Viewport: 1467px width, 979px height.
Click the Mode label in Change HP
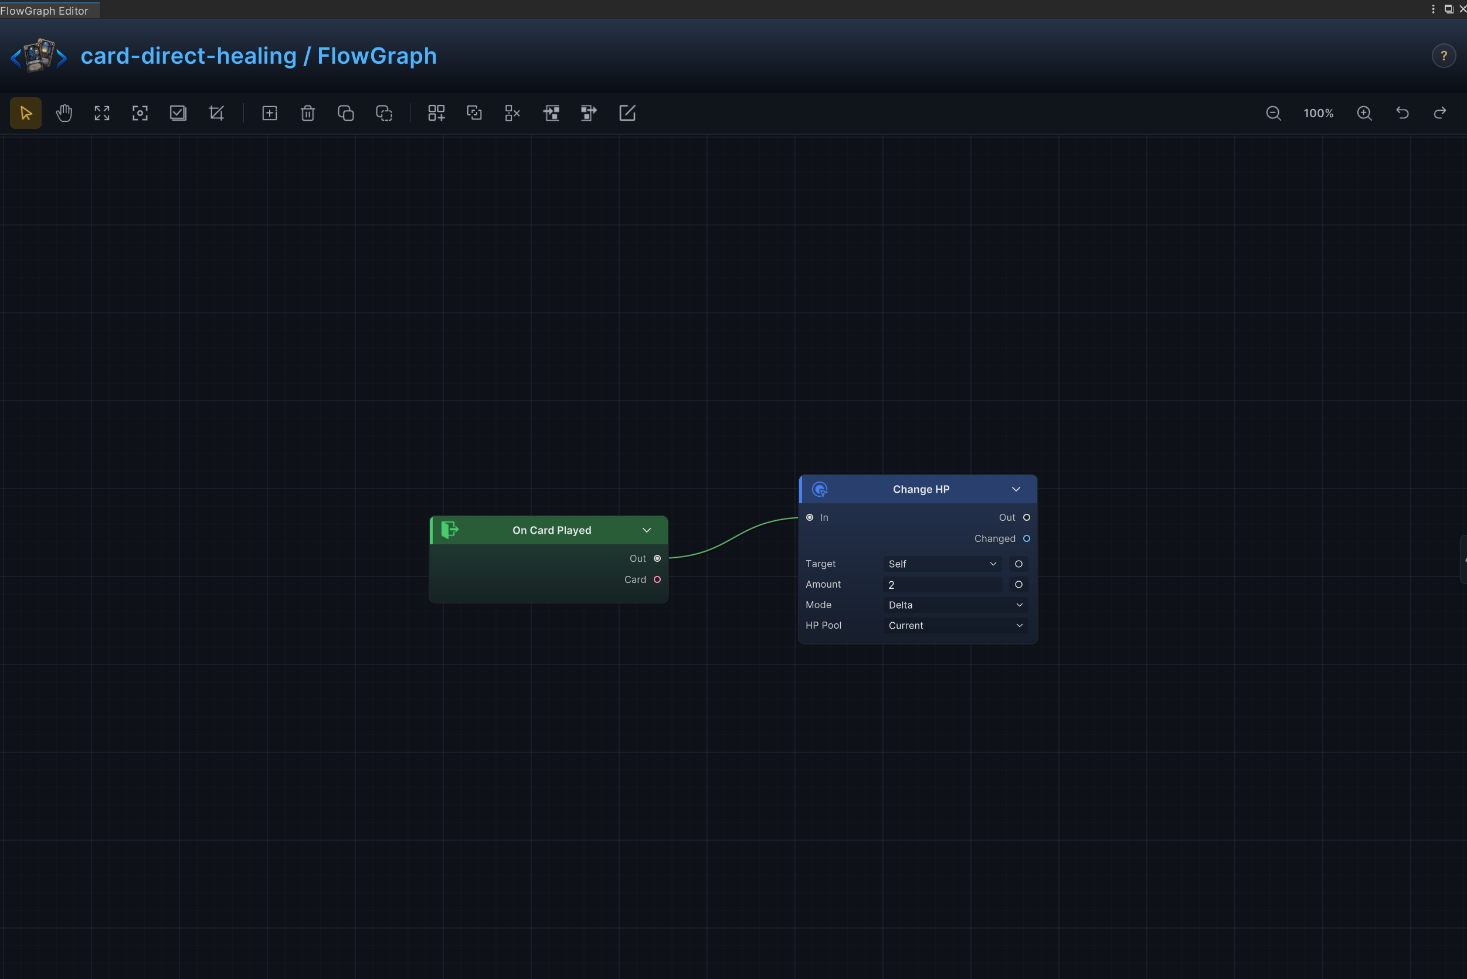click(819, 605)
